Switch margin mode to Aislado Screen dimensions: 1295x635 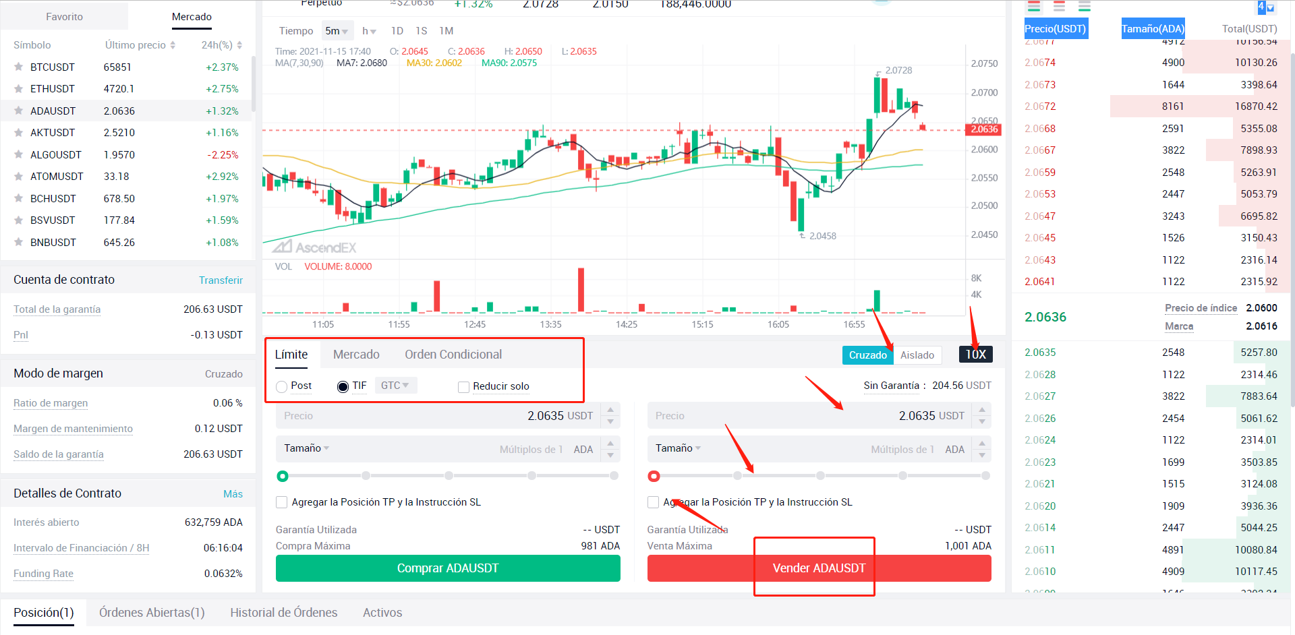coord(917,355)
